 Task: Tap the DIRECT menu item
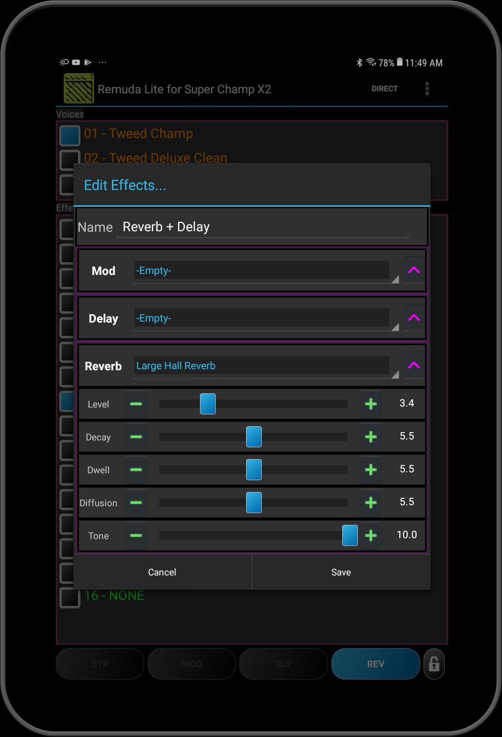tap(384, 88)
